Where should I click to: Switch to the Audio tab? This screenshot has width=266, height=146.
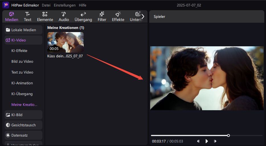point(64,16)
